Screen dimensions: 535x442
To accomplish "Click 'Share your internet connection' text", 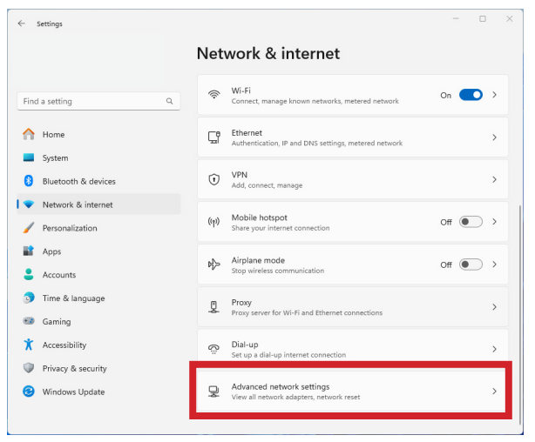I will pos(281,228).
